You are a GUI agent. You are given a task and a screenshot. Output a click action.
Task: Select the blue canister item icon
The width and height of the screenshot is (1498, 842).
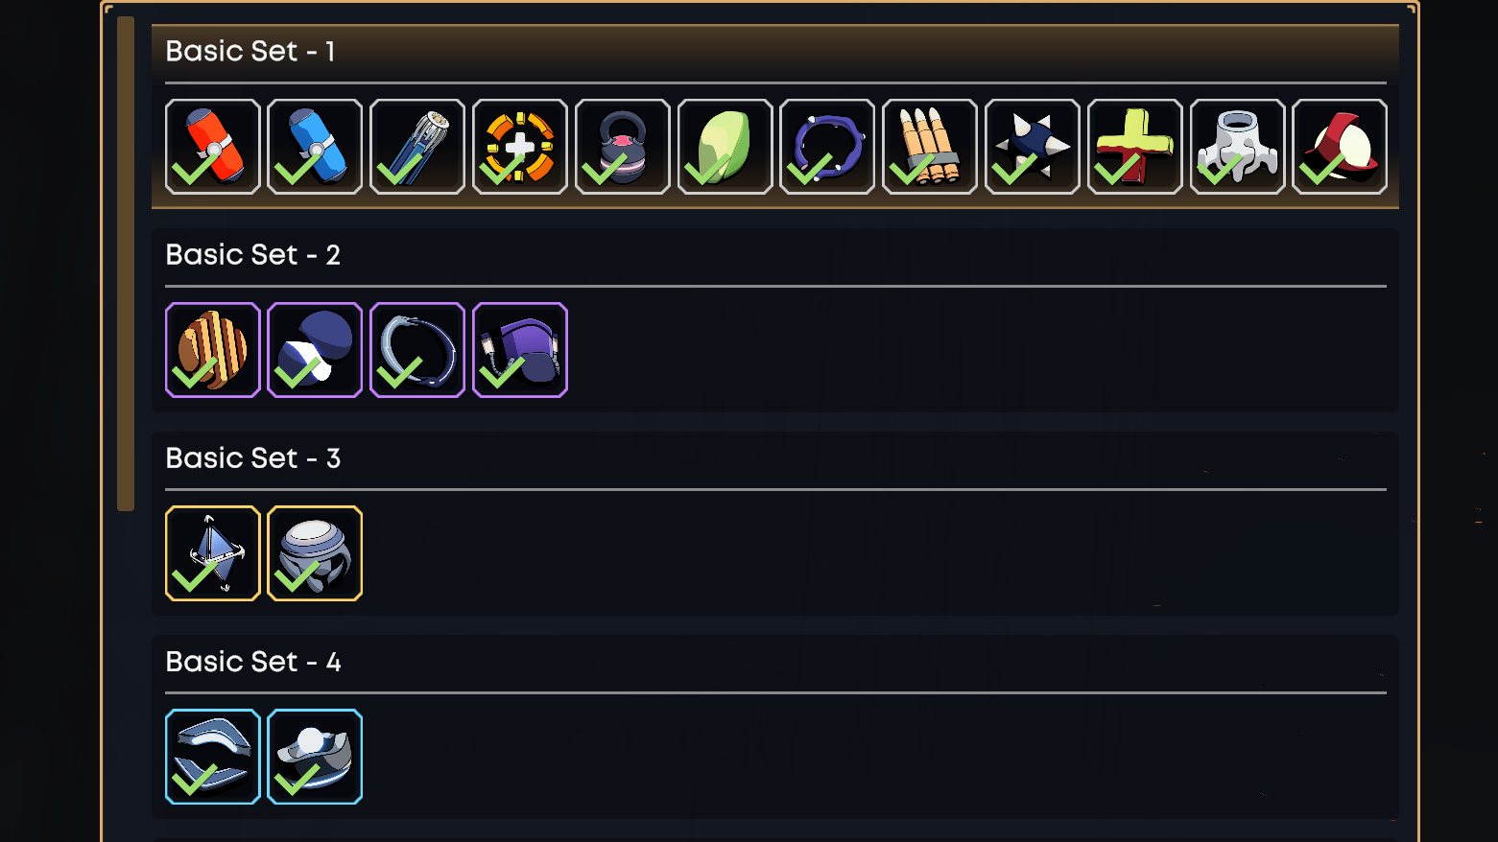point(315,147)
